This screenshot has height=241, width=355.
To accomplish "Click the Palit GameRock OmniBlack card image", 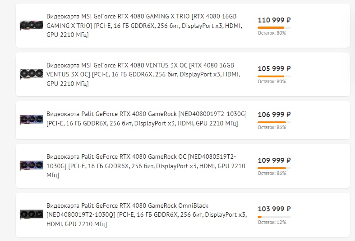I will coord(31,214).
